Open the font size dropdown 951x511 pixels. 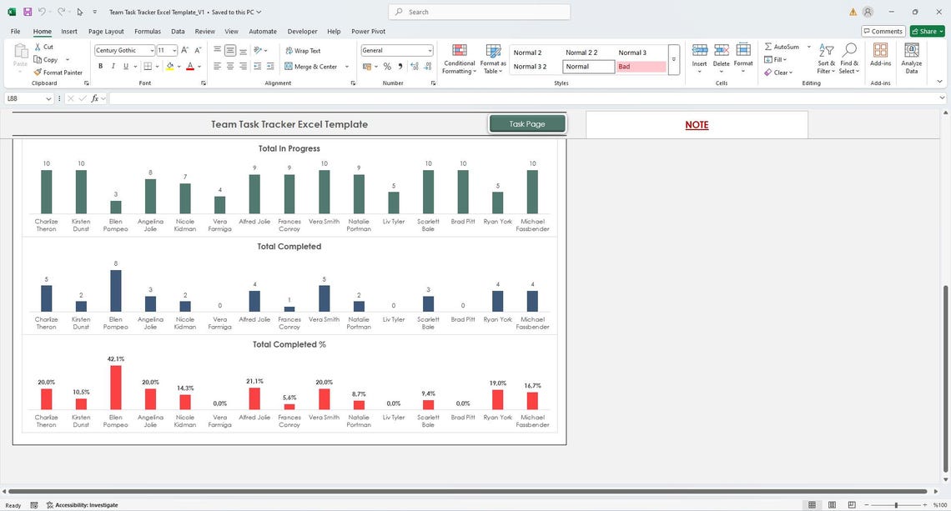[174, 50]
